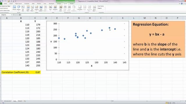Viewport: 186px width, 104px height.
Task: Select the 0.87 correlation value cell
Action: tap(35, 72)
